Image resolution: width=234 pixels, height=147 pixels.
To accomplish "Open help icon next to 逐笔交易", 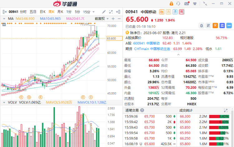I will 142,110.
